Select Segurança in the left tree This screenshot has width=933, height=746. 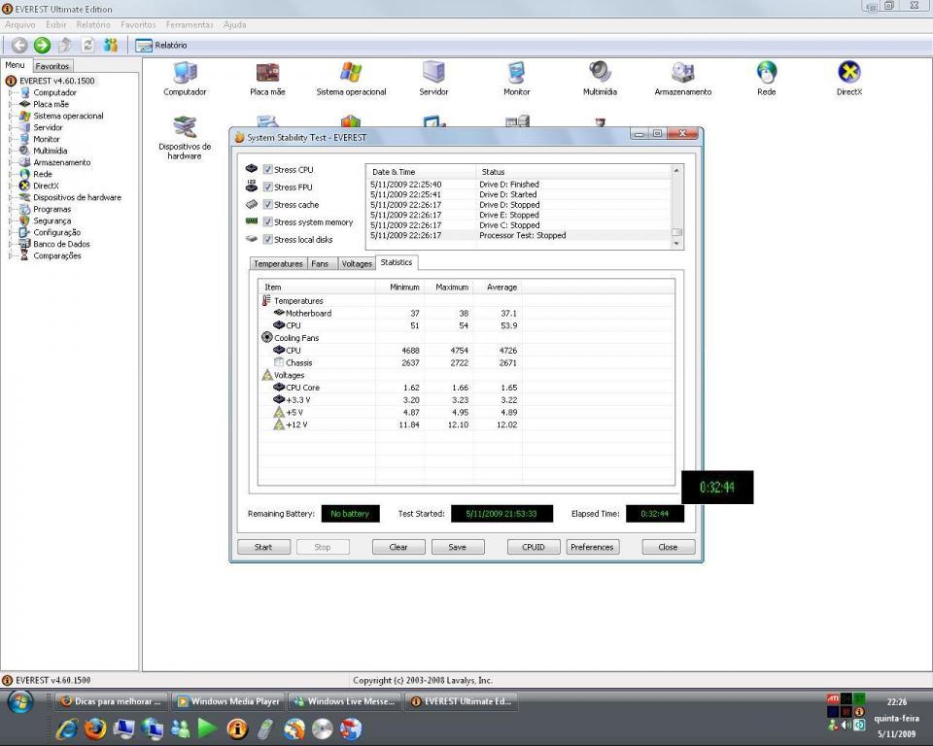click(52, 220)
